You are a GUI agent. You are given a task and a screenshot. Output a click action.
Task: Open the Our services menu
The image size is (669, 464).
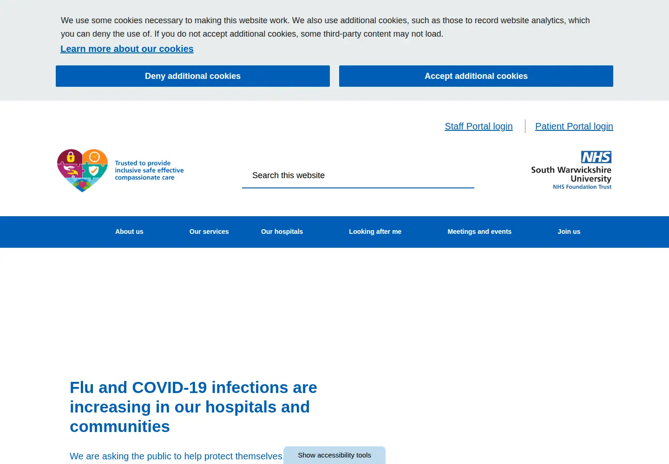[209, 232]
